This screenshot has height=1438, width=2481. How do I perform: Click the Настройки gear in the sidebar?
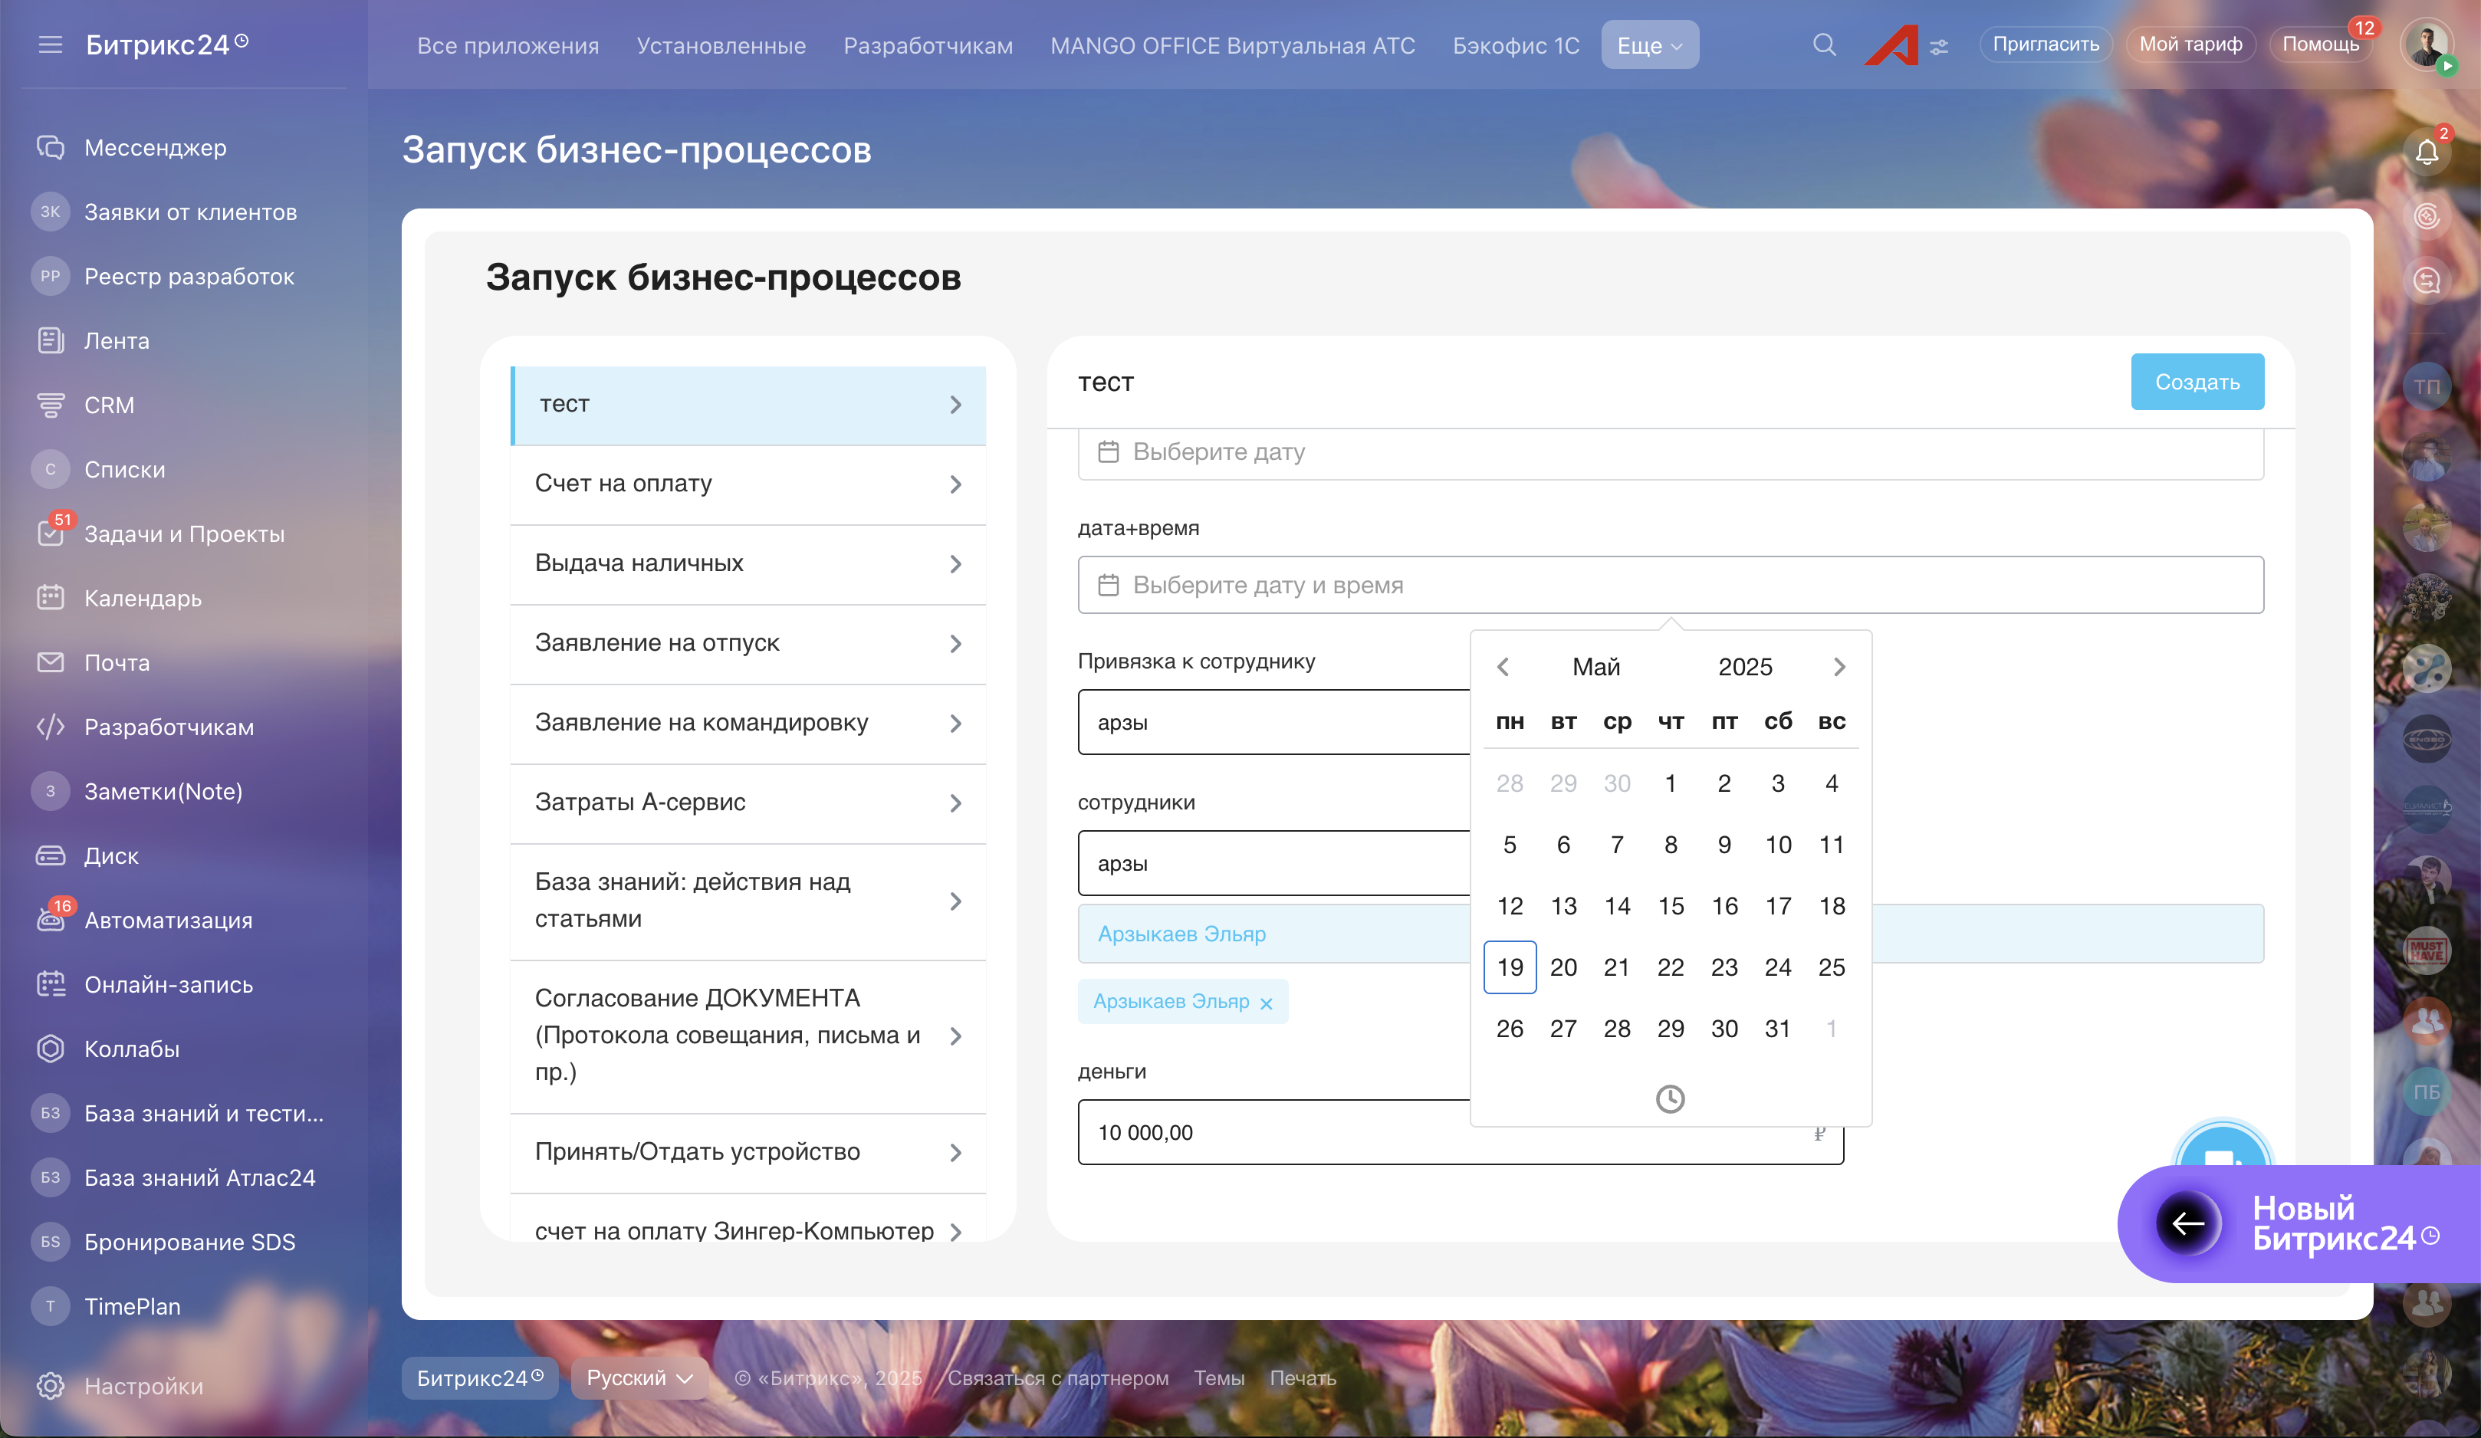point(51,1386)
